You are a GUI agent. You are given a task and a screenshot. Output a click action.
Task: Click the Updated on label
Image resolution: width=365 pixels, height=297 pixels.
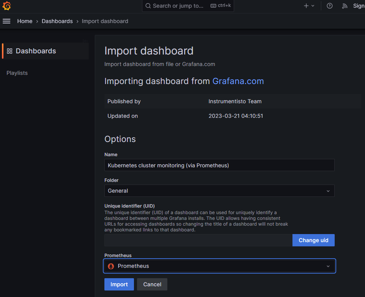pyautogui.click(x=122, y=116)
